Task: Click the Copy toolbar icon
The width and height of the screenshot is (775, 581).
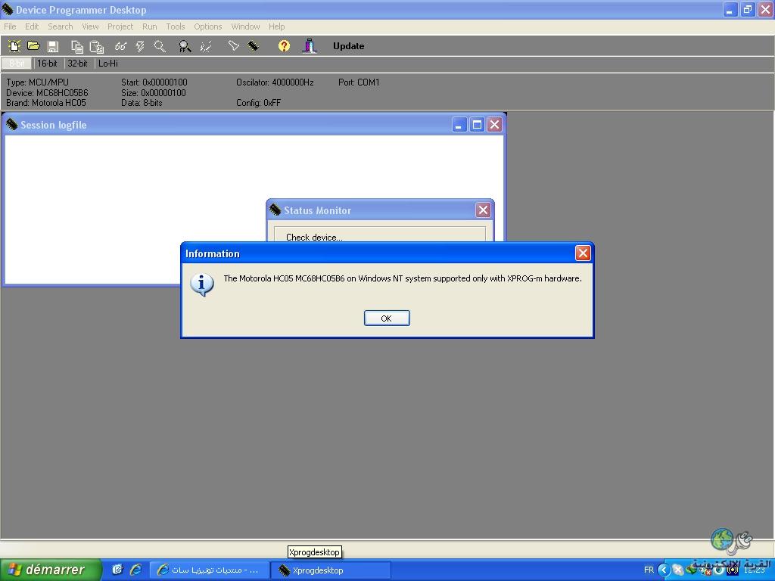Action: [76, 46]
